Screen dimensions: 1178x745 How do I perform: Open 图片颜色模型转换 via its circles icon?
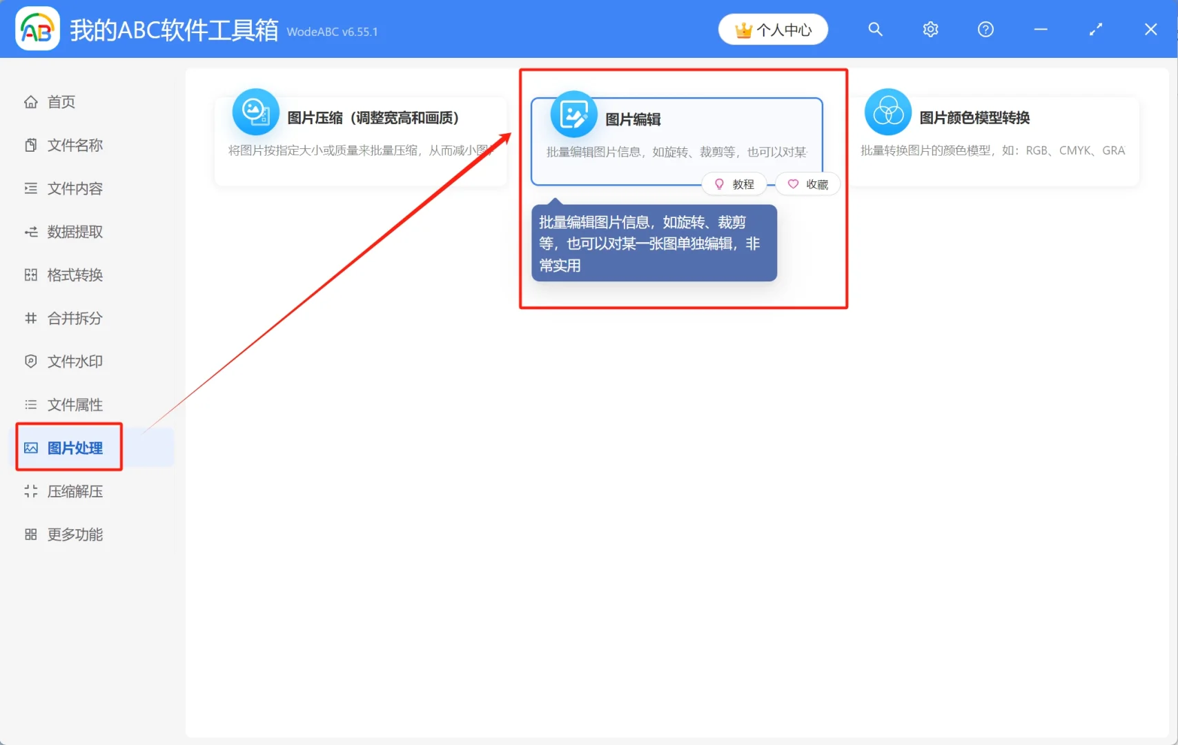point(887,112)
